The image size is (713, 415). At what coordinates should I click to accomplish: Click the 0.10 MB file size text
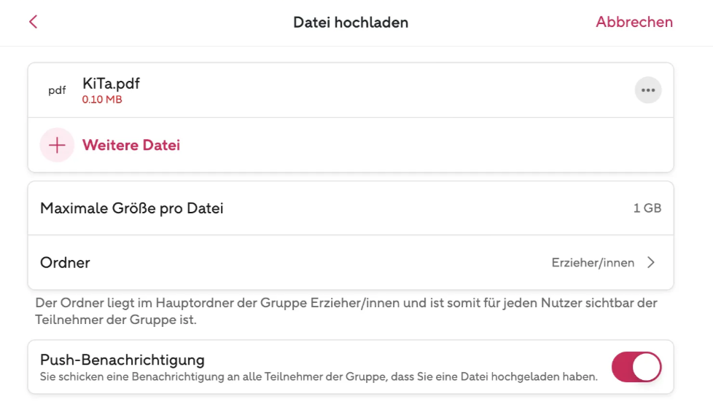(x=102, y=100)
